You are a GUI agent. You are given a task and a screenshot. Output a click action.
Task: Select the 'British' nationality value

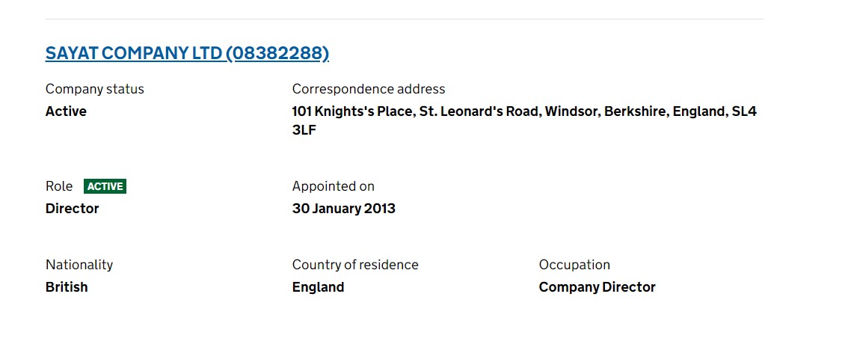pos(67,287)
